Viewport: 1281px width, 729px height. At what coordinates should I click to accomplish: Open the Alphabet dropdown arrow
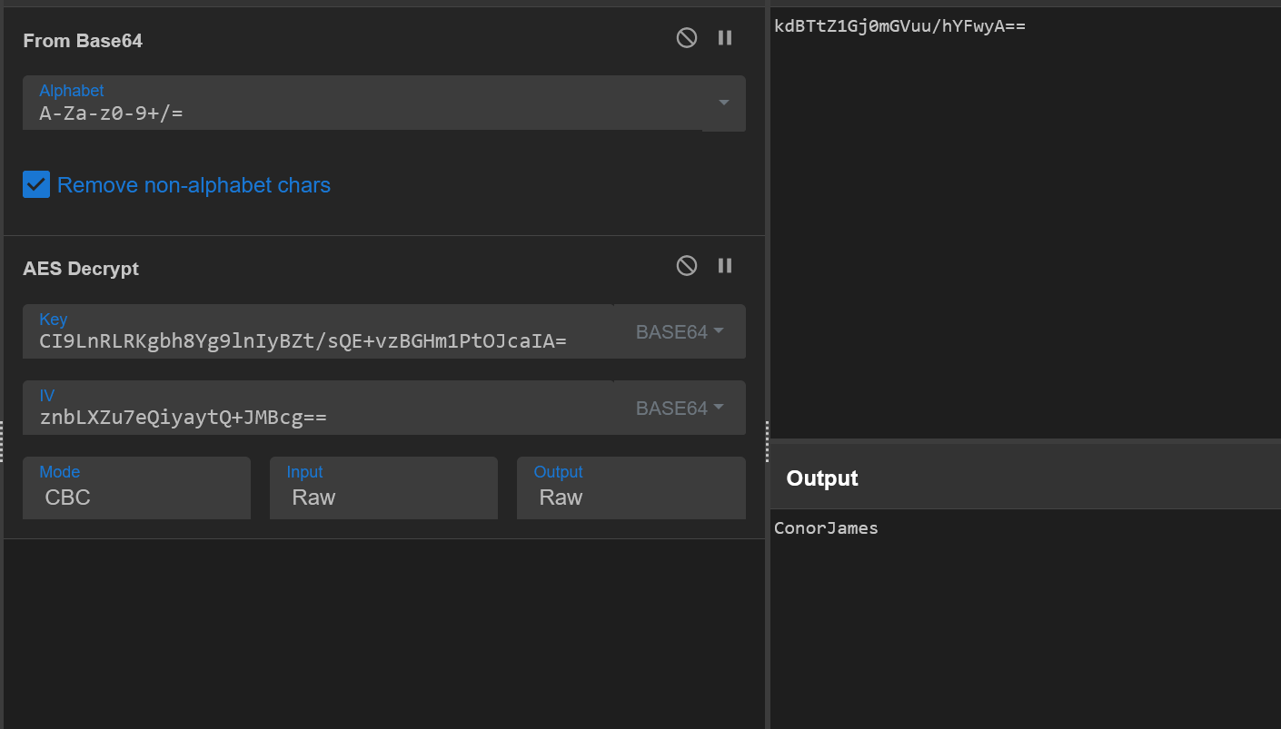[x=724, y=103]
